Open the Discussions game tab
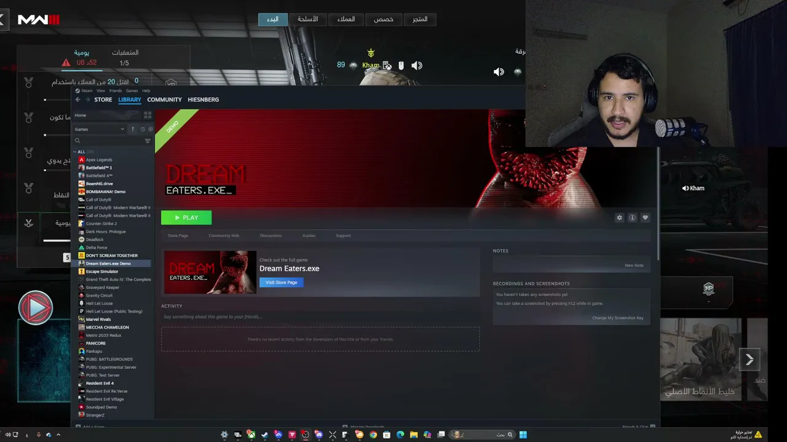The image size is (787, 442). [x=271, y=236]
